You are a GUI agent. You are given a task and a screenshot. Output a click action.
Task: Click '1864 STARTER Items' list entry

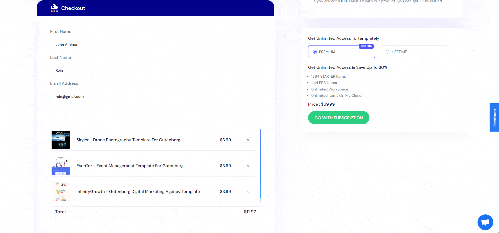tap(328, 76)
